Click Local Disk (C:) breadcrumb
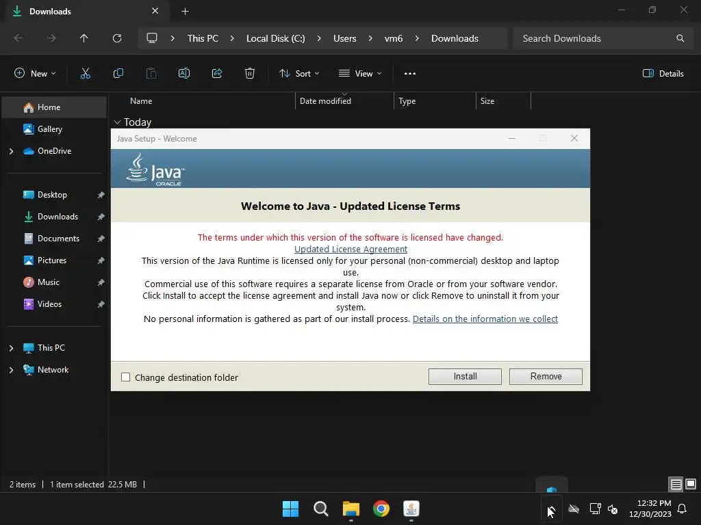This screenshot has width=701, height=525. point(275,38)
